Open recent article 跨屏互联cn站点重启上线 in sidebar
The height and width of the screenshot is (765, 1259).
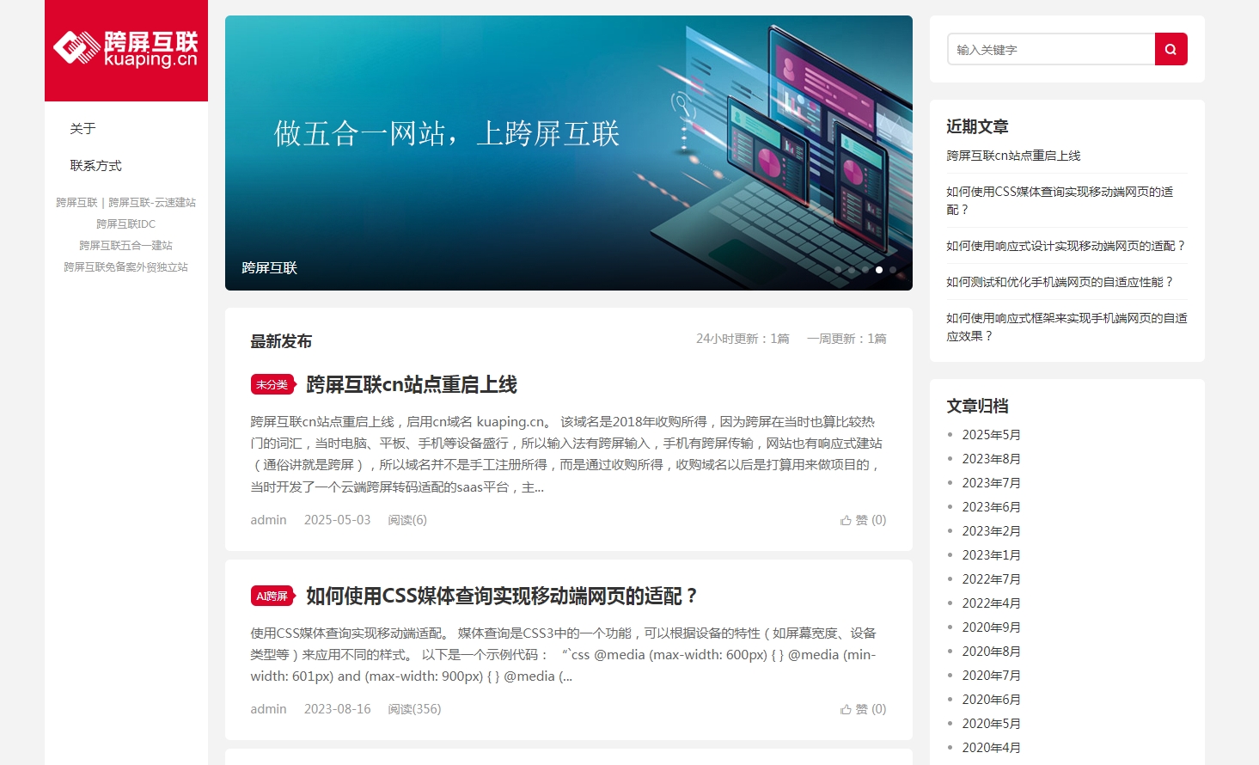pyautogui.click(x=1013, y=156)
